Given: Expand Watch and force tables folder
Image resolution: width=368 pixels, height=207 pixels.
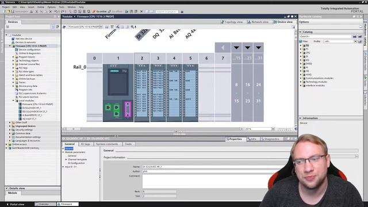Looking at the screenshot, I should point(13,75).
